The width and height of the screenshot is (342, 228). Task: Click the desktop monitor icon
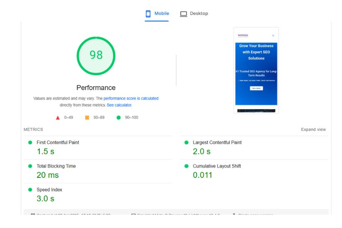183,14
